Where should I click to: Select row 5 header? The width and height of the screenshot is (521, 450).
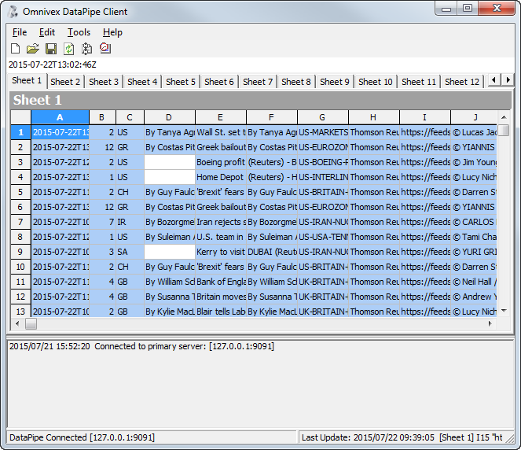pos(20,192)
